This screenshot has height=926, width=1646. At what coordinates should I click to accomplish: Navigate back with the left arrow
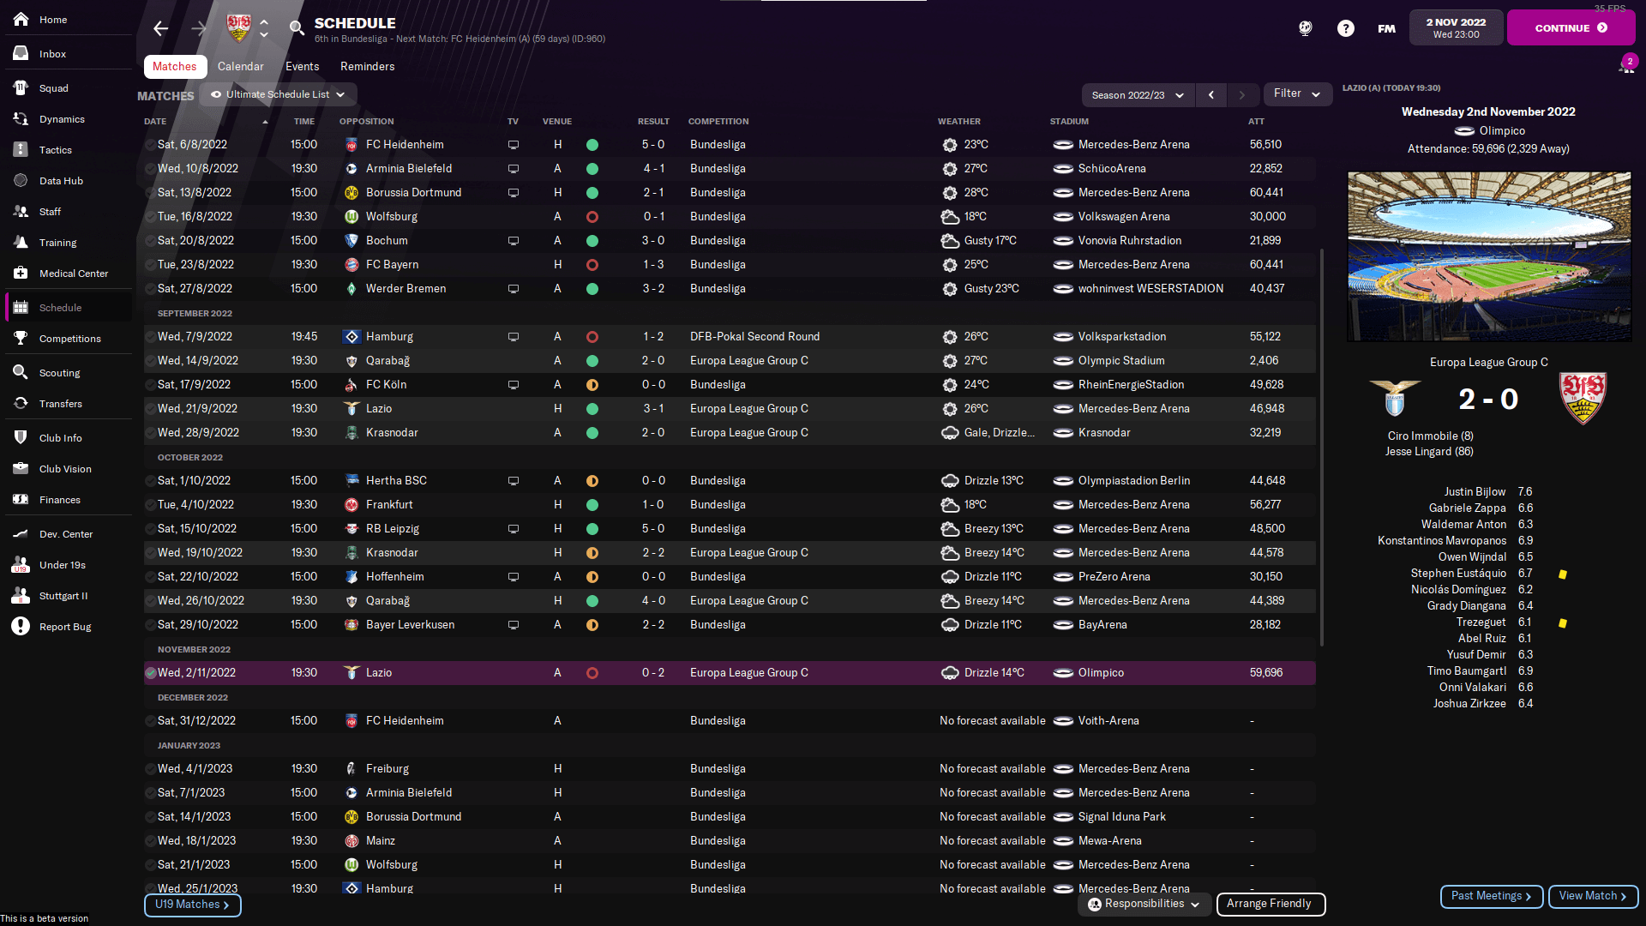pyautogui.click(x=160, y=28)
